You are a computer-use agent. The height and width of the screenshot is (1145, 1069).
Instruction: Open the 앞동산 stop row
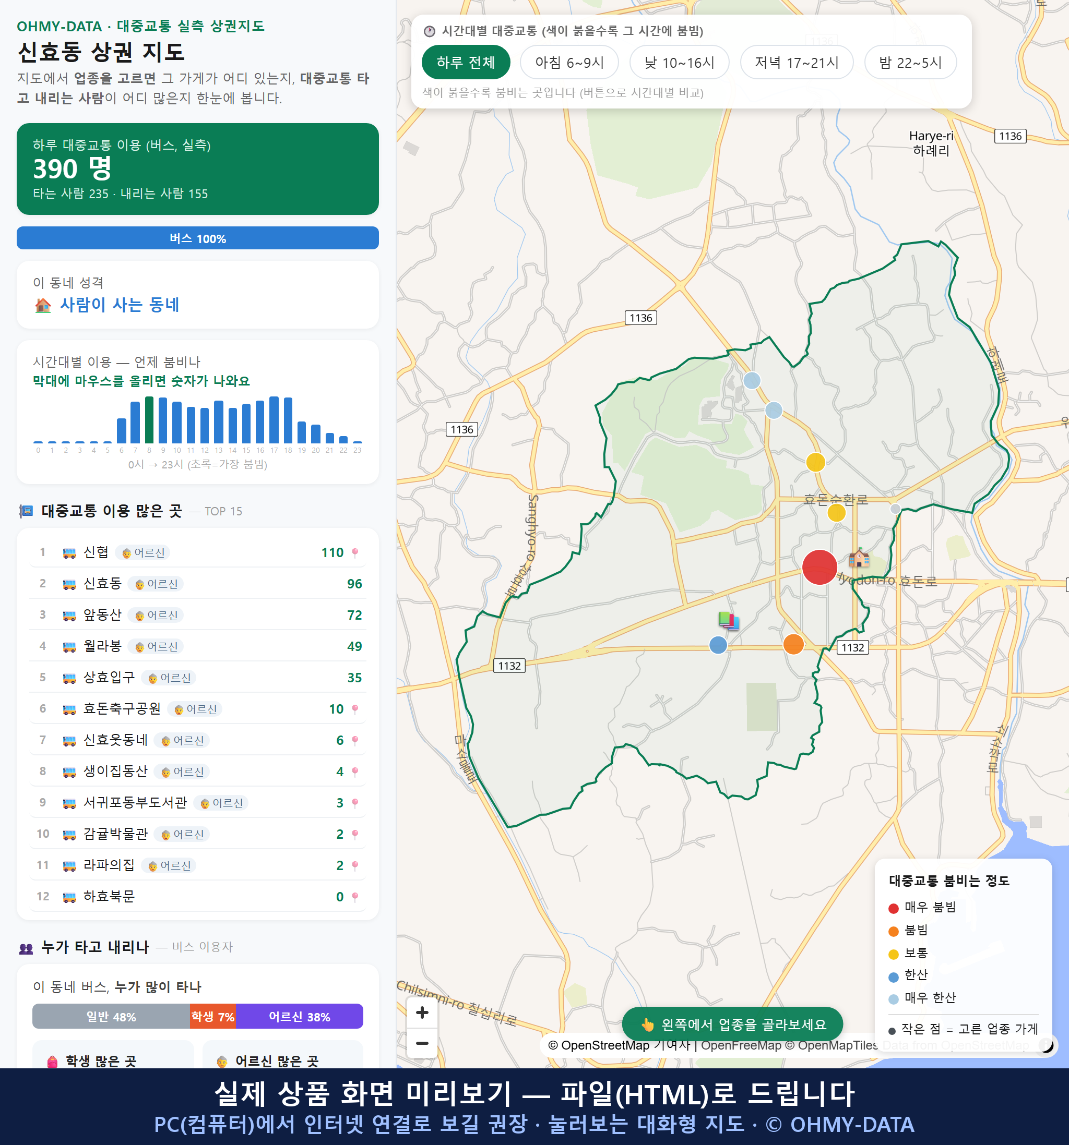click(198, 615)
